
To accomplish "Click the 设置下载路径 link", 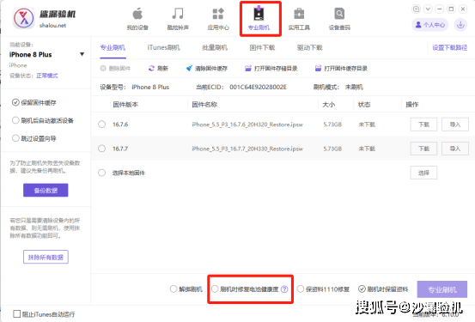I will click(449, 48).
